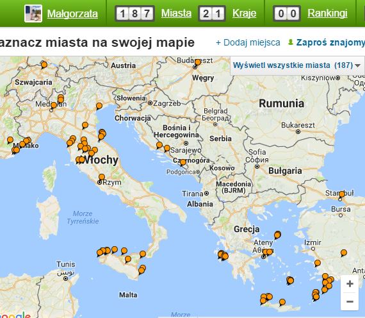Select the lone pin east of Izmir
Image resolution: width=365 pixels, height=318 pixels.
[x=344, y=253]
